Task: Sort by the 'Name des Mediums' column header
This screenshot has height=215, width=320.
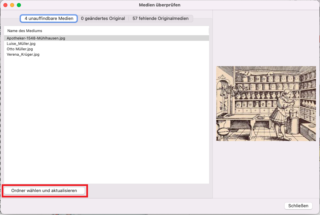Action: pyautogui.click(x=25, y=31)
